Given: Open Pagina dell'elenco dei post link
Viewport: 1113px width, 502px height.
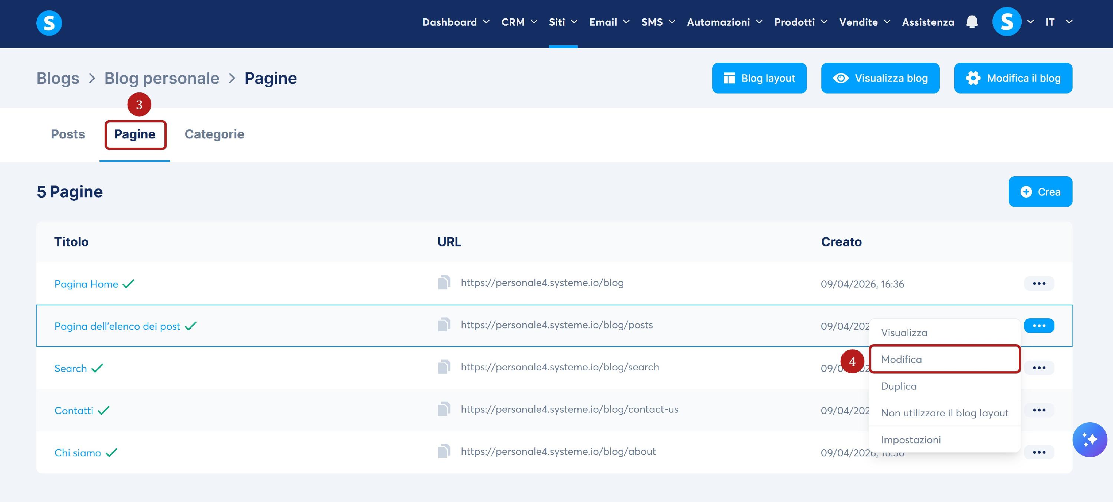Looking at the screenshot, I should [x=117, y=326].
